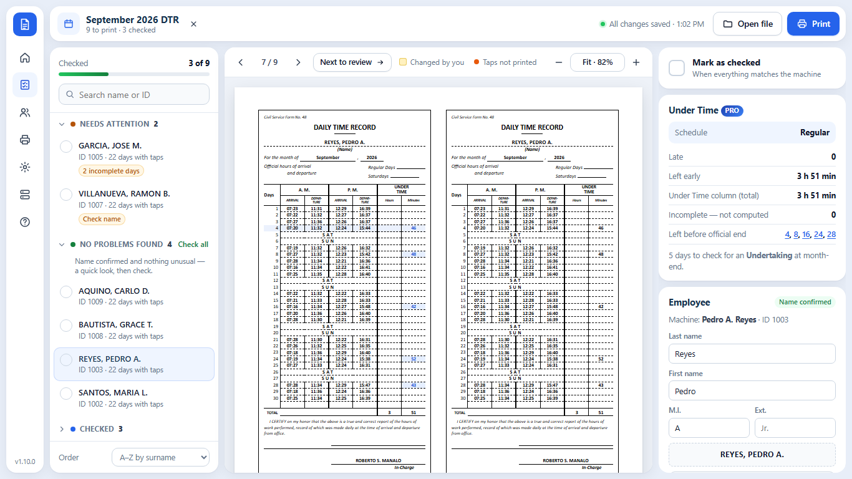Screen dimensions: 852x479
Task: Go to previous page arrow
Action: click(x=241, y=62)
